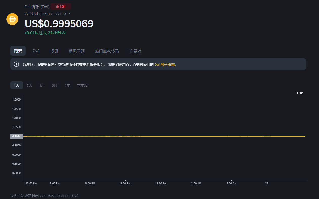The width and height of the screenshot is (319, 199).
Task: Select the 交易对 tab
Action: [135, 51]
